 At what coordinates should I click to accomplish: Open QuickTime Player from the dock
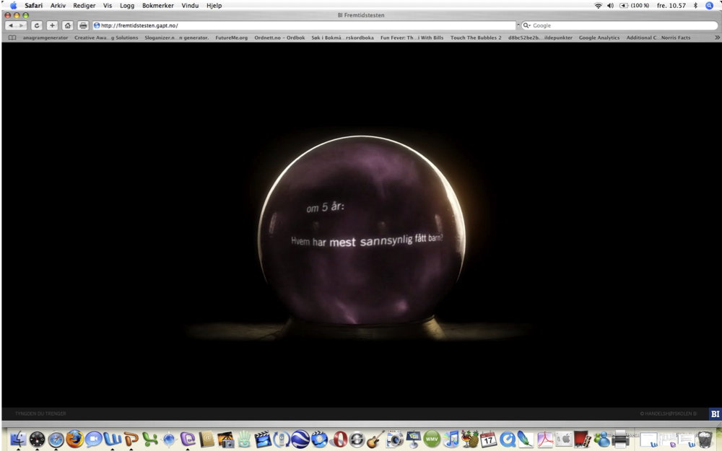click(x=508, y=439)
